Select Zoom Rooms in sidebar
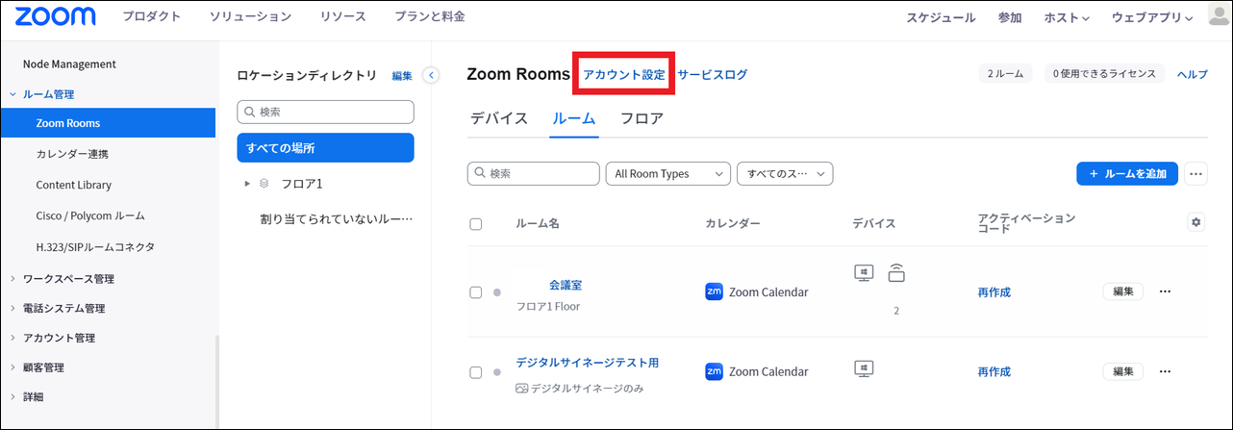The width and height of the screenshot is (1233, 430). point(108,123)
